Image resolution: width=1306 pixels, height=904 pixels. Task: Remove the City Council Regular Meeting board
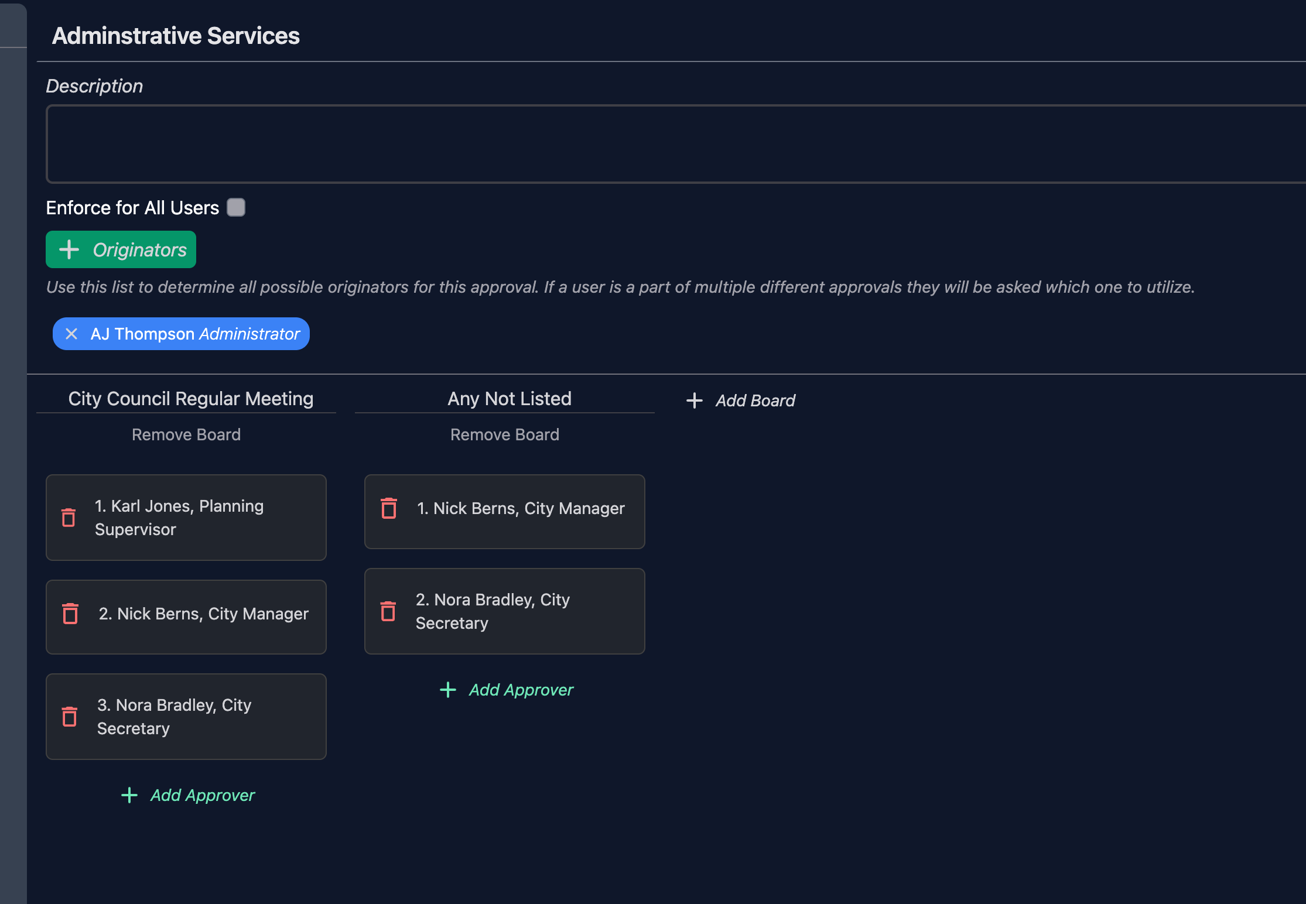(x=186, y=434)
